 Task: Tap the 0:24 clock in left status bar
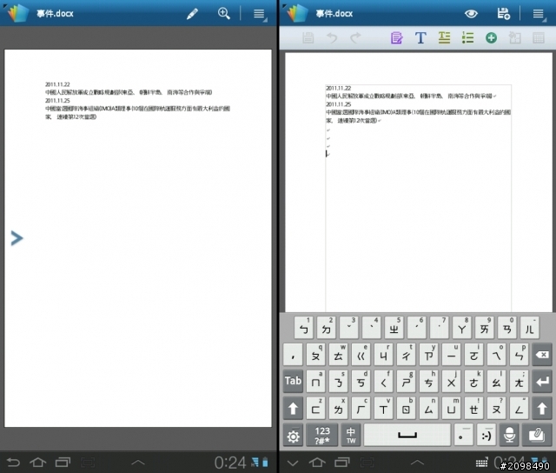point(229,463)
